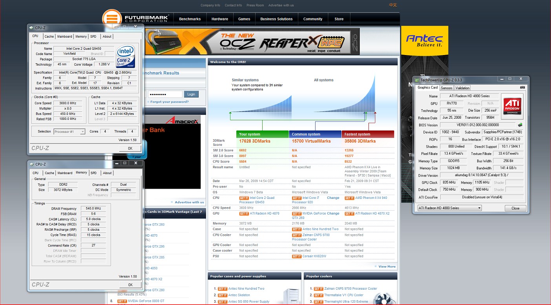The image size is (551, 305).
Task: Click Your system green column header
Action: [262, 134]
